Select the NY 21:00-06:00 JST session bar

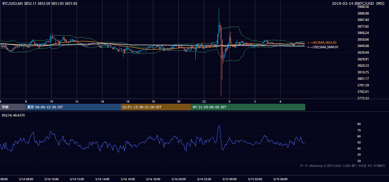click(248, 107)
